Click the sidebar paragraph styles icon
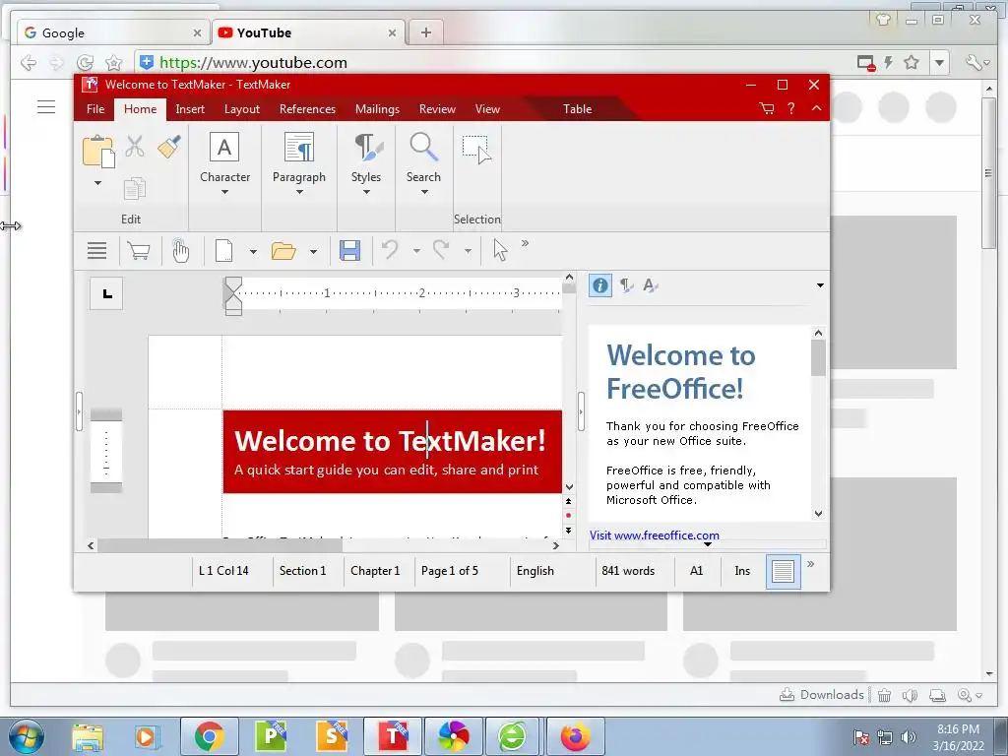This screenshot has width=1008, height=756. tap(625, 285)
